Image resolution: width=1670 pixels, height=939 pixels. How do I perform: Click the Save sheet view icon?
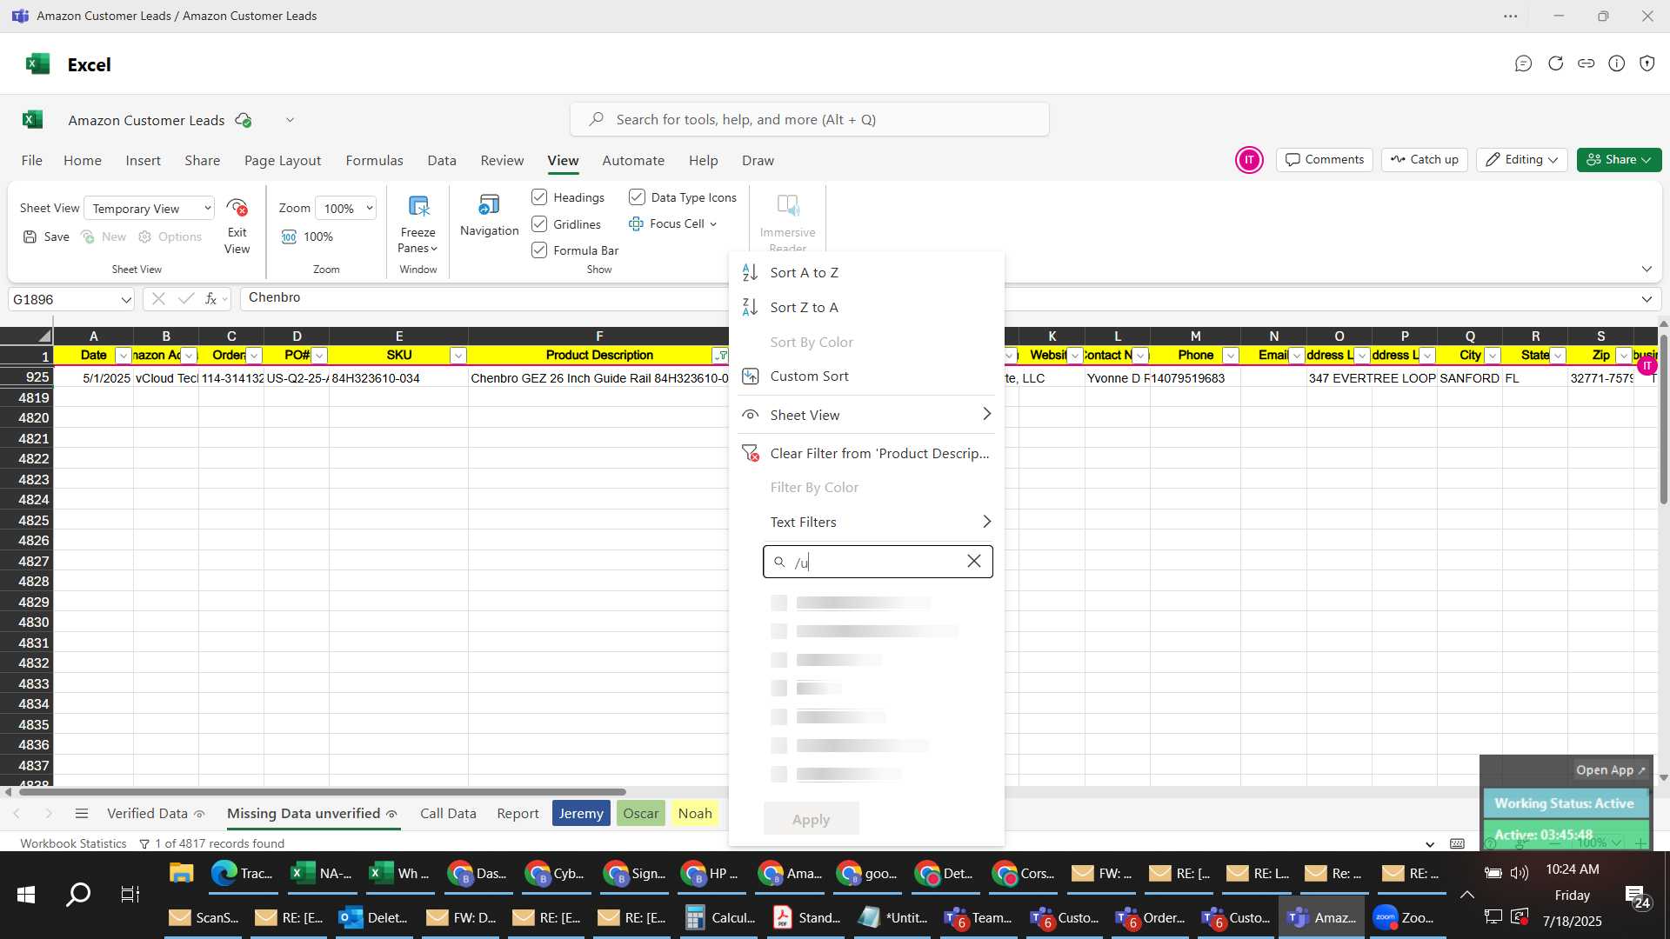point(30,236)
